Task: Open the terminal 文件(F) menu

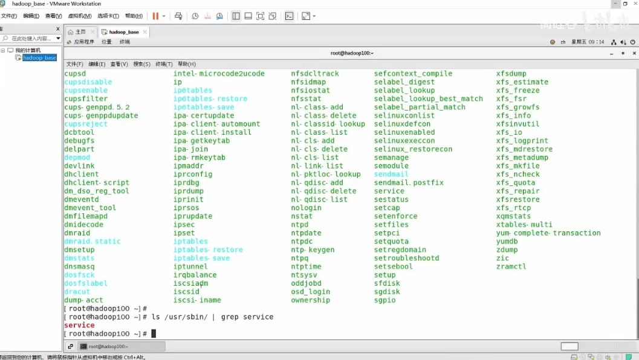Action: click(74, 64)
